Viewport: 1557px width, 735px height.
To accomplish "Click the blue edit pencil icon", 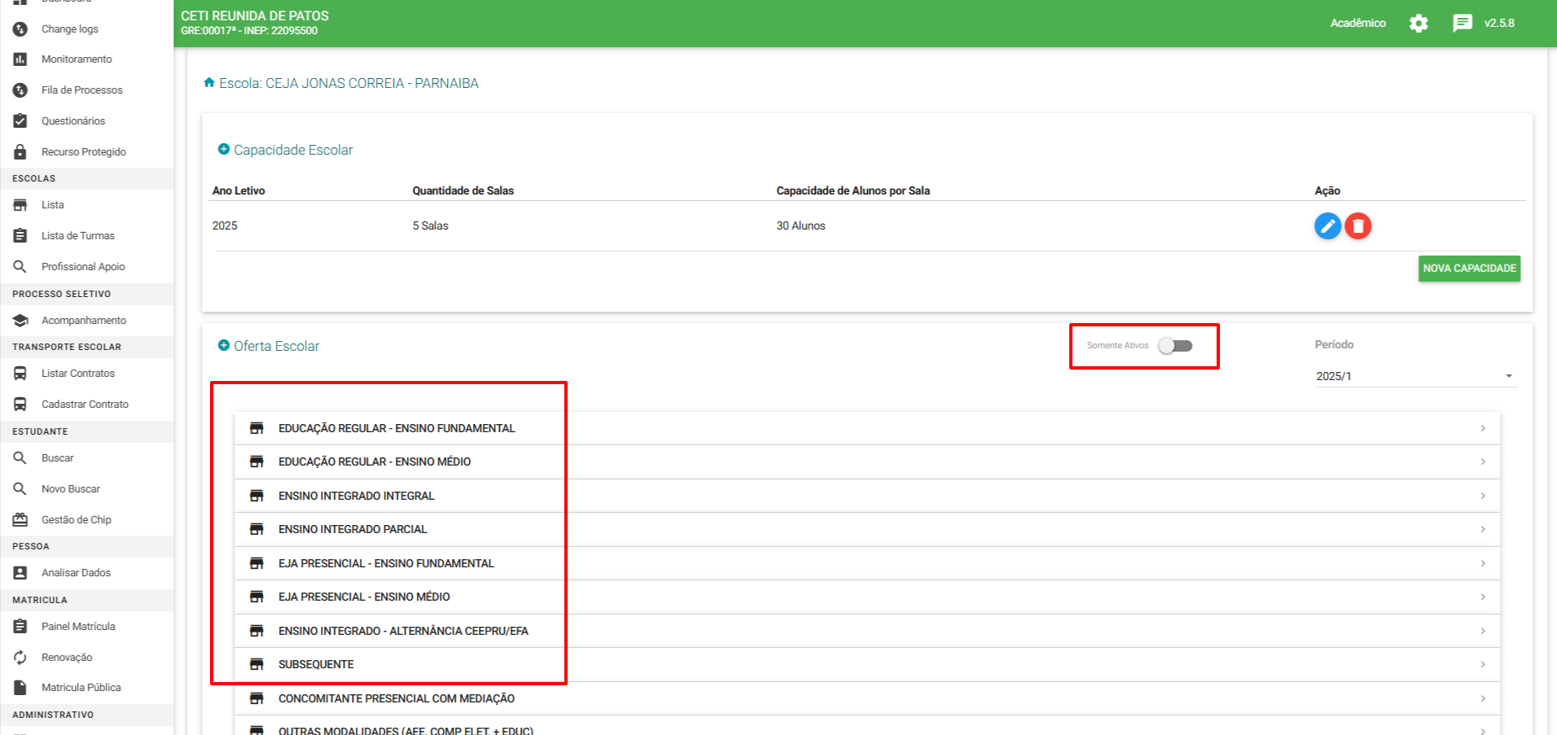I will pos(1327,225).
